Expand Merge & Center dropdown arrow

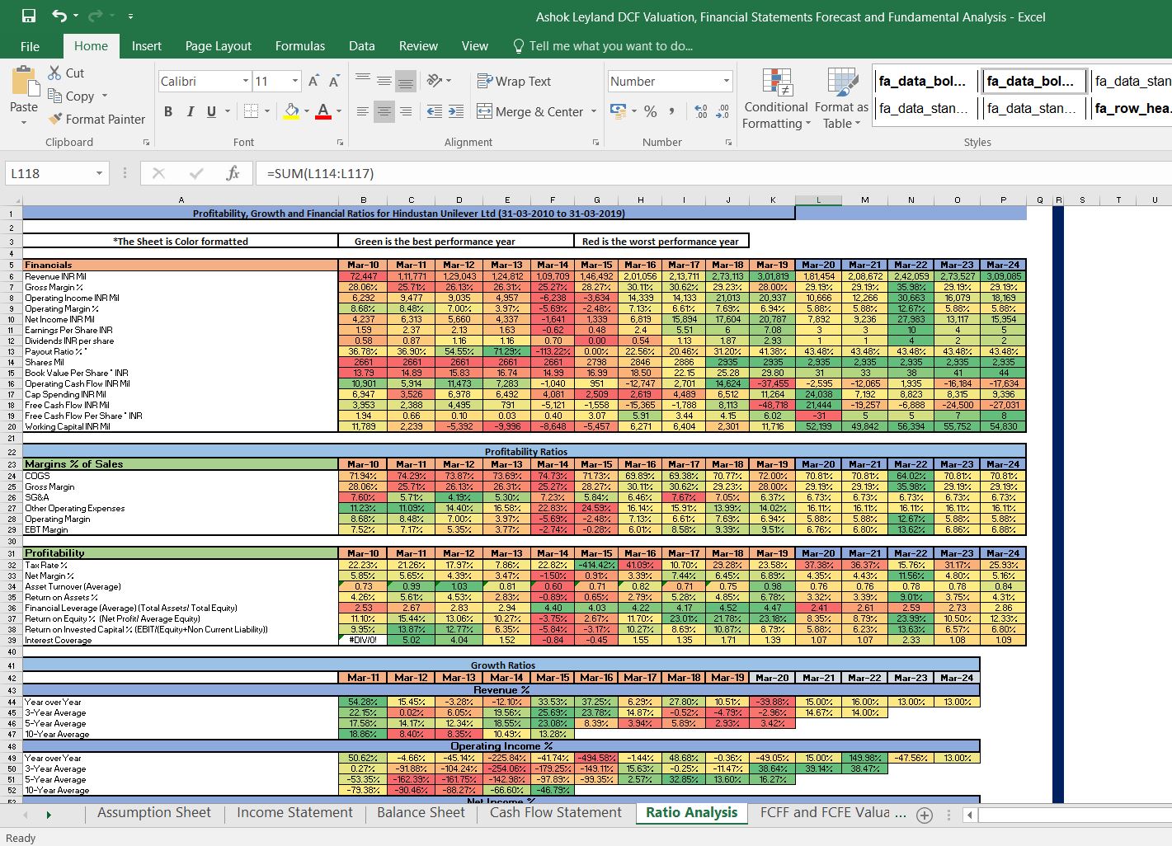pyautogui.click(x=593, y=111)
